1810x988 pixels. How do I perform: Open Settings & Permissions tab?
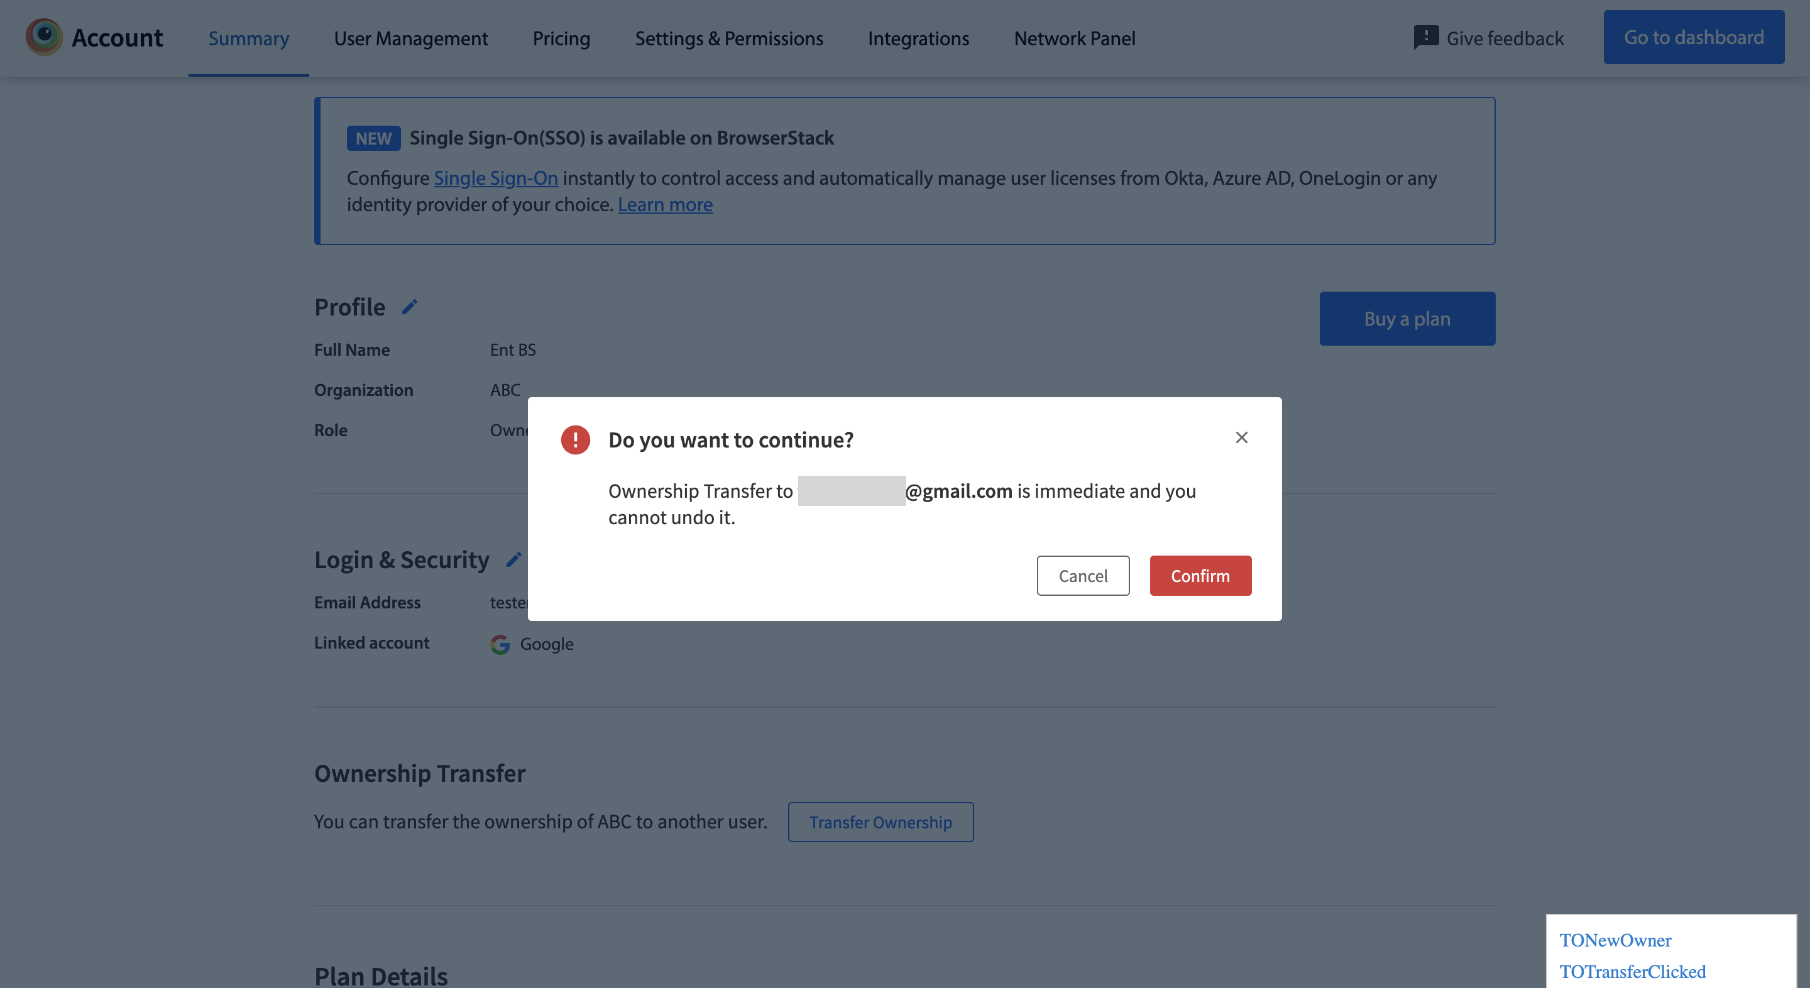point(728,38)
